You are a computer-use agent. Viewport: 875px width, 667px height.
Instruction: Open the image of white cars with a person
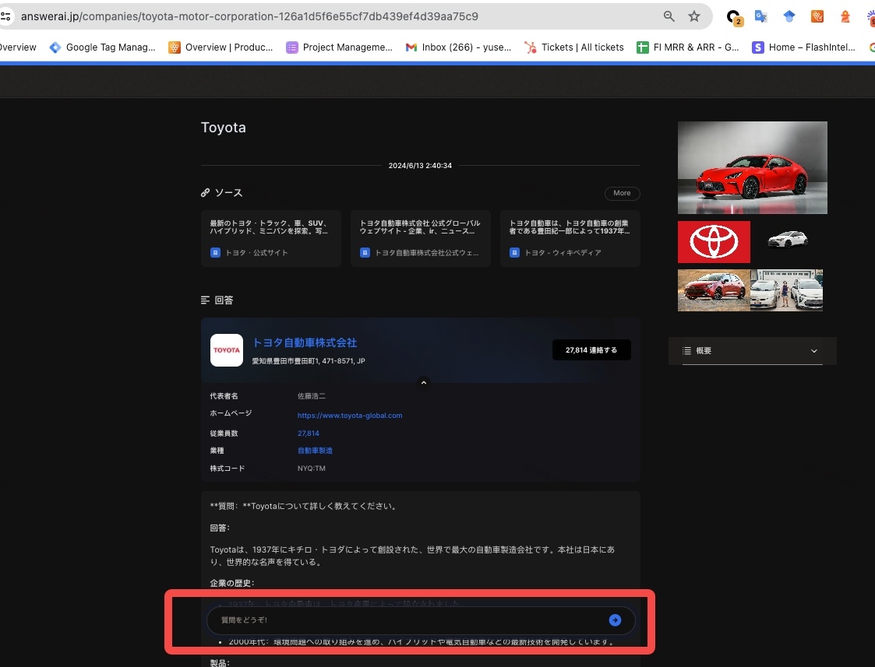tap(787, 290)
